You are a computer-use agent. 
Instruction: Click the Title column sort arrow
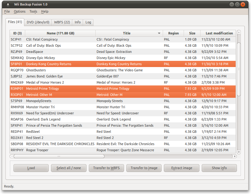point(159,33)
